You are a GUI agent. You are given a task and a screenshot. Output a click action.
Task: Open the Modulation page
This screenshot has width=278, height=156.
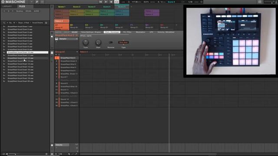point(140,32)
